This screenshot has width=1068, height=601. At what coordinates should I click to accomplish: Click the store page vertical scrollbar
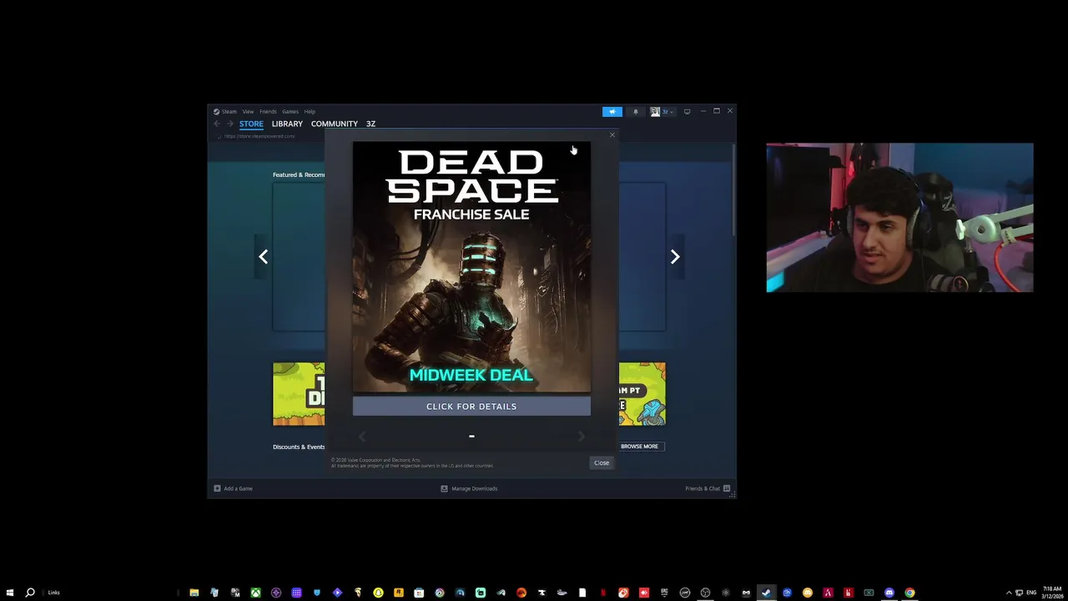point(733,192)
